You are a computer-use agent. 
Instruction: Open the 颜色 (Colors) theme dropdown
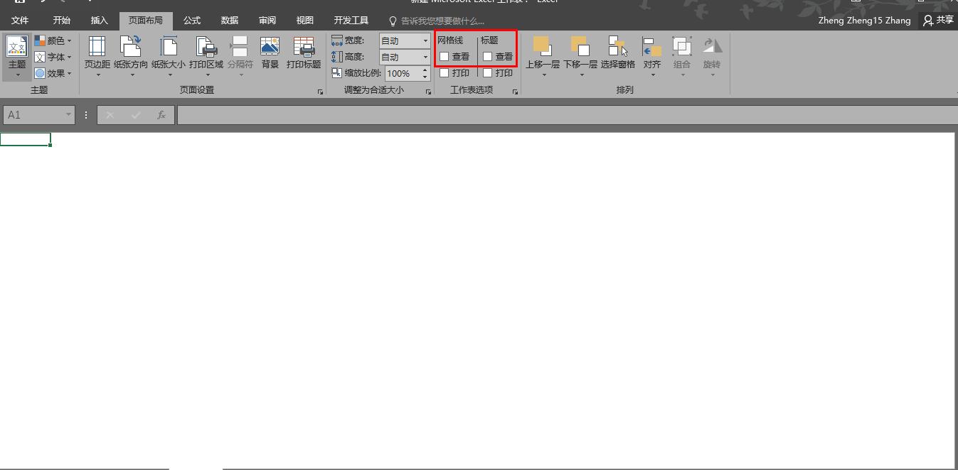(x=53, y=41)
